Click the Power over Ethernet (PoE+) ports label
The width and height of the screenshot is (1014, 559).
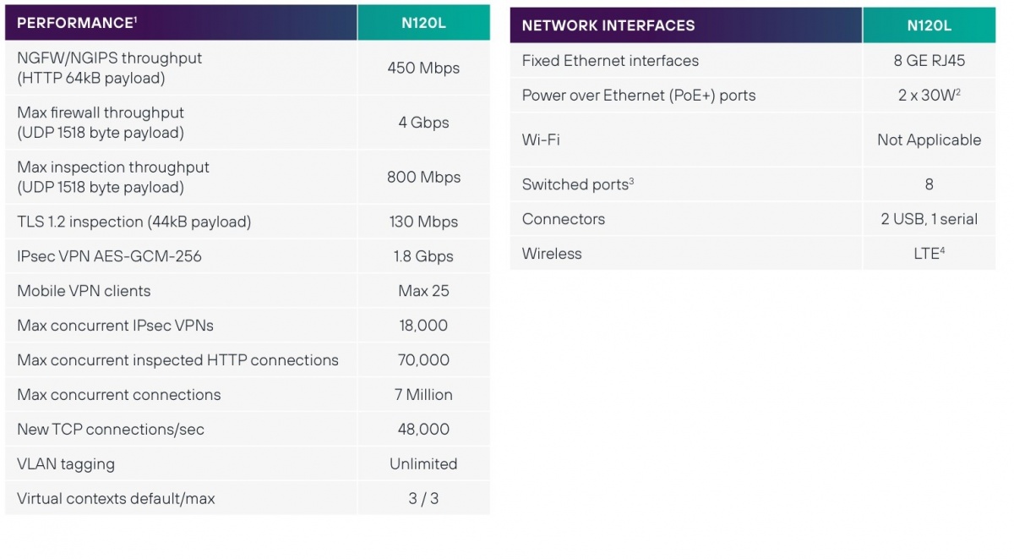pos(639,96)
